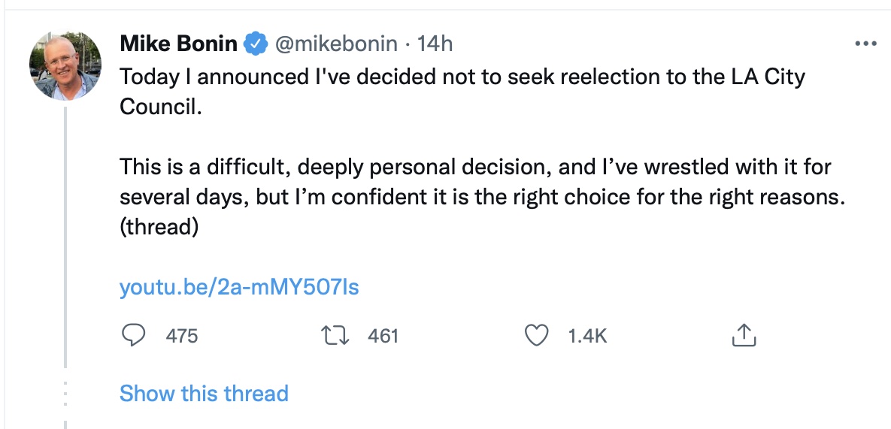Click the "(thread)" text in the tweet
Image resolution: width=891 pixels, height=429 pixels.
(159, 227)
